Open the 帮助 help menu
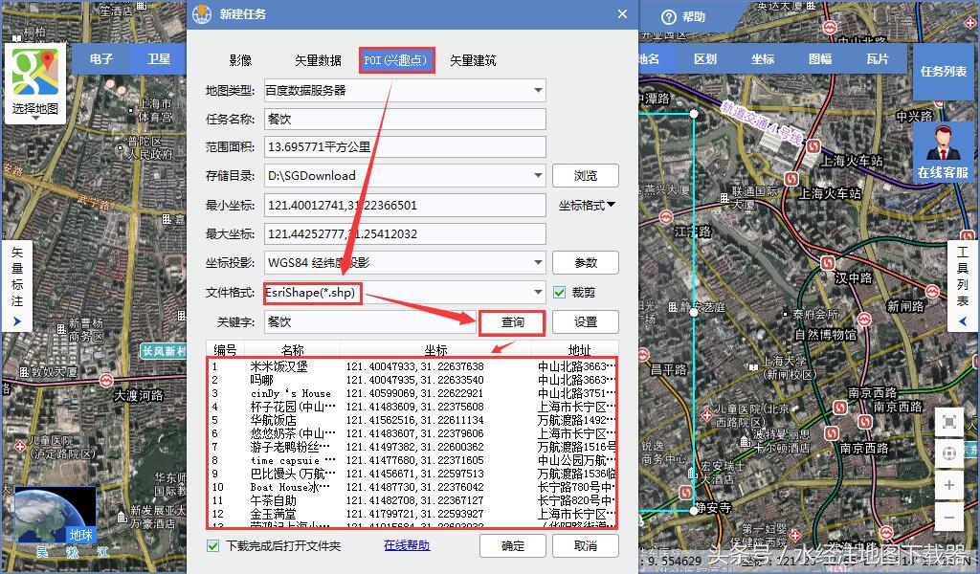The image size is (980, 574). coord(685,16)
